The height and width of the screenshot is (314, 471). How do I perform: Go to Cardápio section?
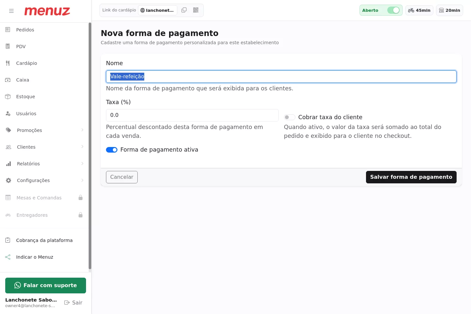point(44,63)
